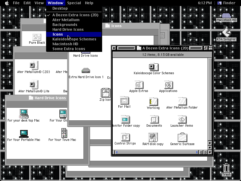241x181 pixels.
Task: Close the open Window menu from the menu bar
Action: pyautogui.click(x=55, y=3)
